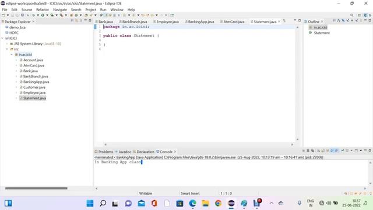Open the New dropdown arrow beside New icon
The height and width of the screenshot is (210, 373).
point(8,15)
